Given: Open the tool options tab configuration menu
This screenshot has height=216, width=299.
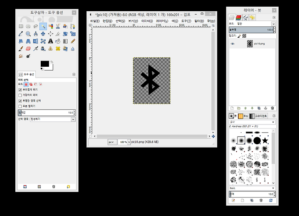Looking at the screenshot, I should tap(74, 74).
